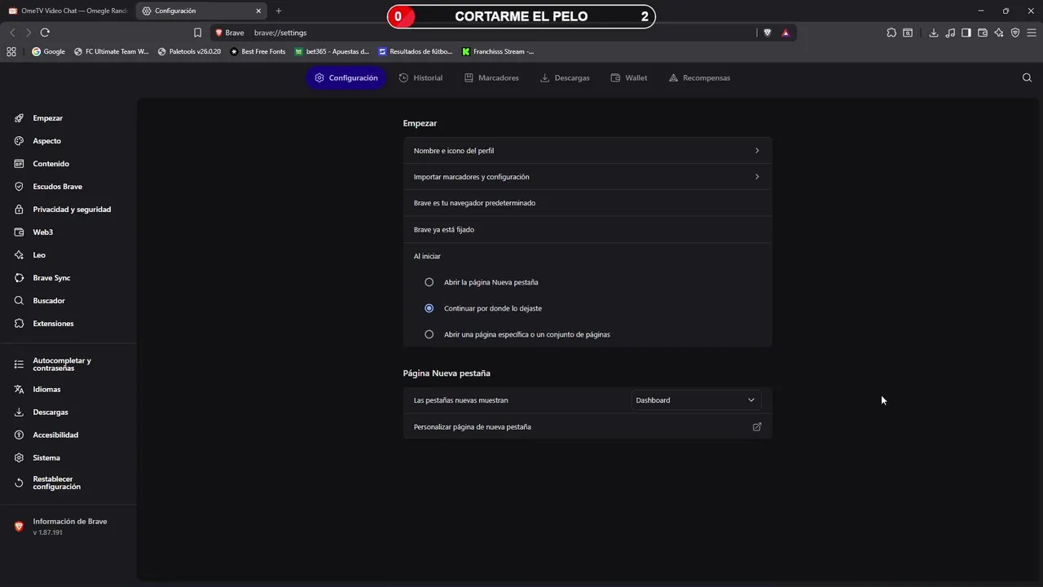Open Best Free Fonts bookmark

[257, 51]
